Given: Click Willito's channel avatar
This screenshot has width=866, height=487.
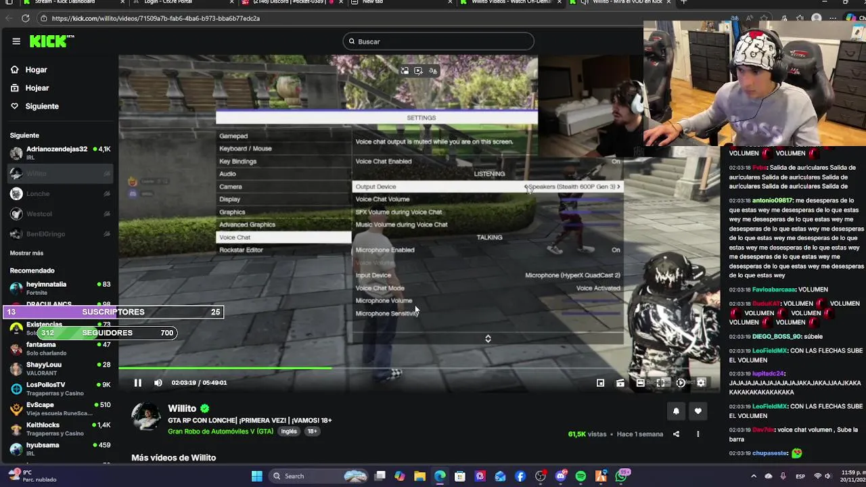Looking at the screenshot, I should [x=146, y=417].
